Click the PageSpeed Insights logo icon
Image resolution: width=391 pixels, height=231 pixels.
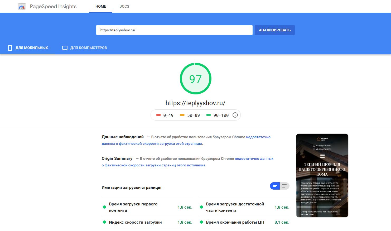tap(22, 6)
